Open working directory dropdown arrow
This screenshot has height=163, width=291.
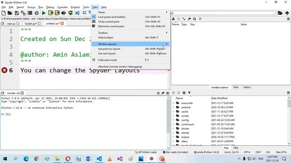[275, 13]
